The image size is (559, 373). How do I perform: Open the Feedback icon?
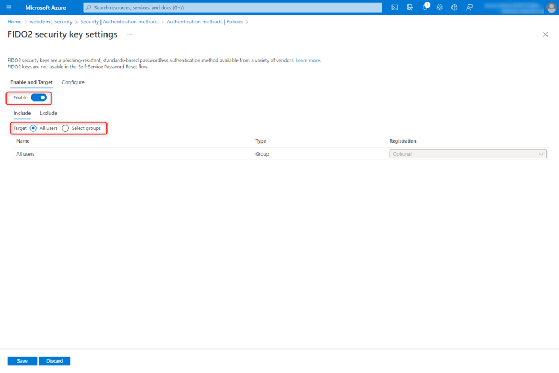tap(469, 8)
